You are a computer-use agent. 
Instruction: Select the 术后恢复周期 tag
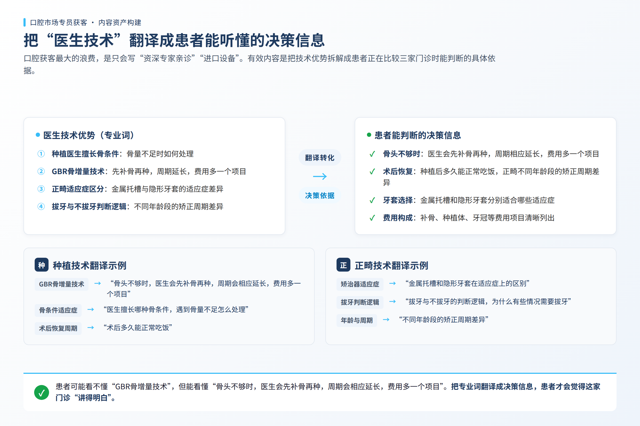pyautogui.click(x=58, y=329)
